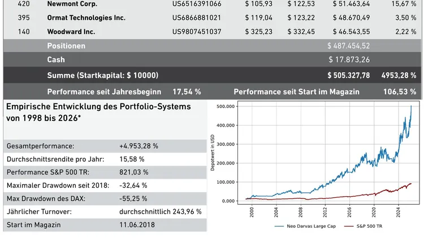Image resolution: width=424 pixels, height=238 pixels.
Task: Click the Summe (Startkapital: $ 10000) row label
Action: tap(102, 75)
